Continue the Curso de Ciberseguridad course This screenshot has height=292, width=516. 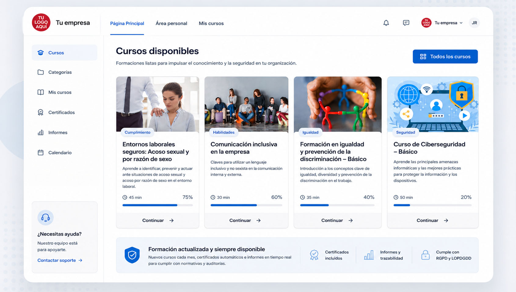point(433,220)
